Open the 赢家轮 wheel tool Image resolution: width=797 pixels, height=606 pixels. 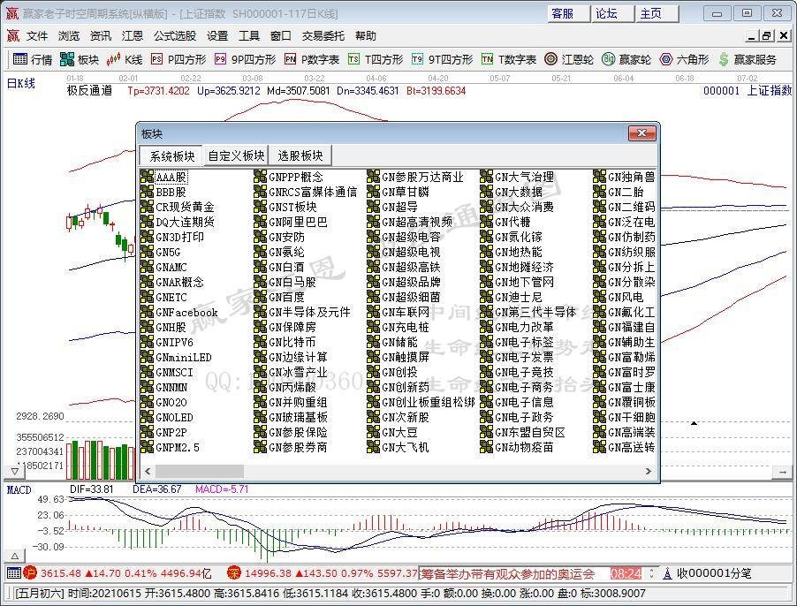pyautogui.click(x=626, y=59)
